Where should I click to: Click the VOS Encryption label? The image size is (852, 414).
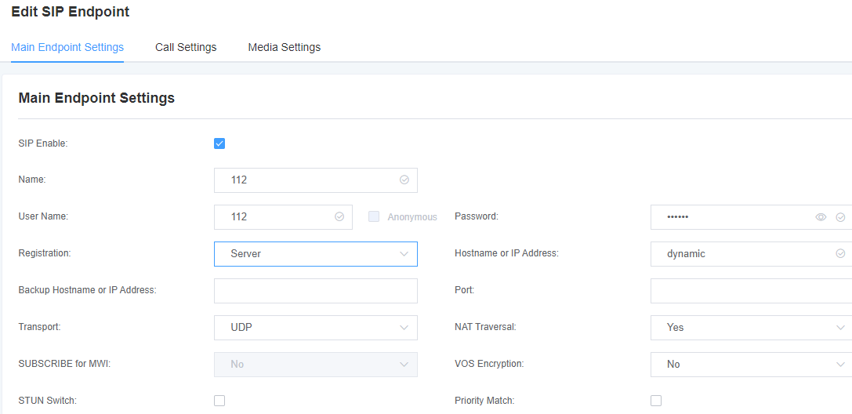point(489,364)
